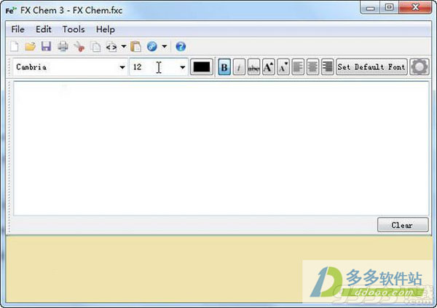Expand the code brackets dropdown arrow
Image resolution: width=437 pixels, height=308 pixels.
point(124,47)
